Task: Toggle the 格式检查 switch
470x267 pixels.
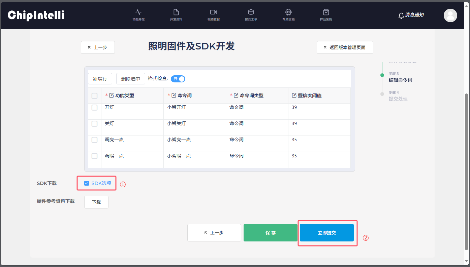Action: [x=178, y=79]
